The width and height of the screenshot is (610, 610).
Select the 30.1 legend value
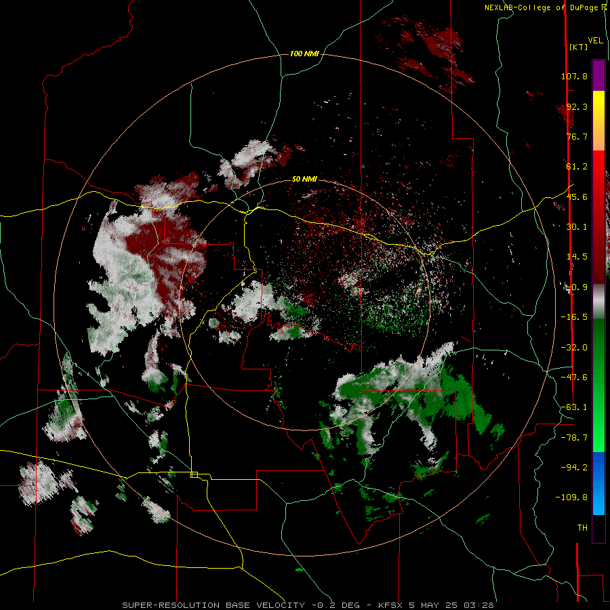[577, 227]
